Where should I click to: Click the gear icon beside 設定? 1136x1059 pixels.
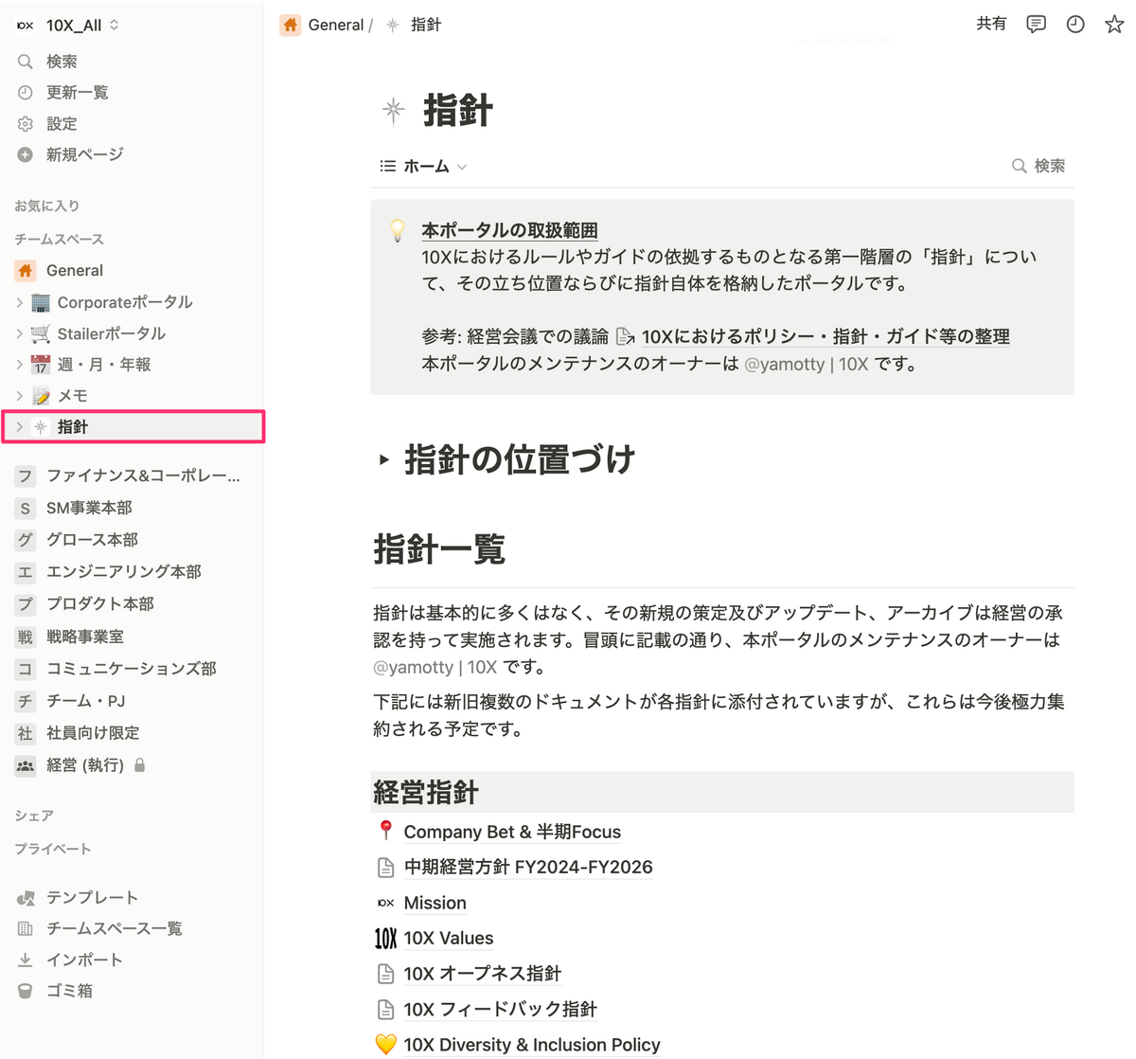[x=26, y=123]
